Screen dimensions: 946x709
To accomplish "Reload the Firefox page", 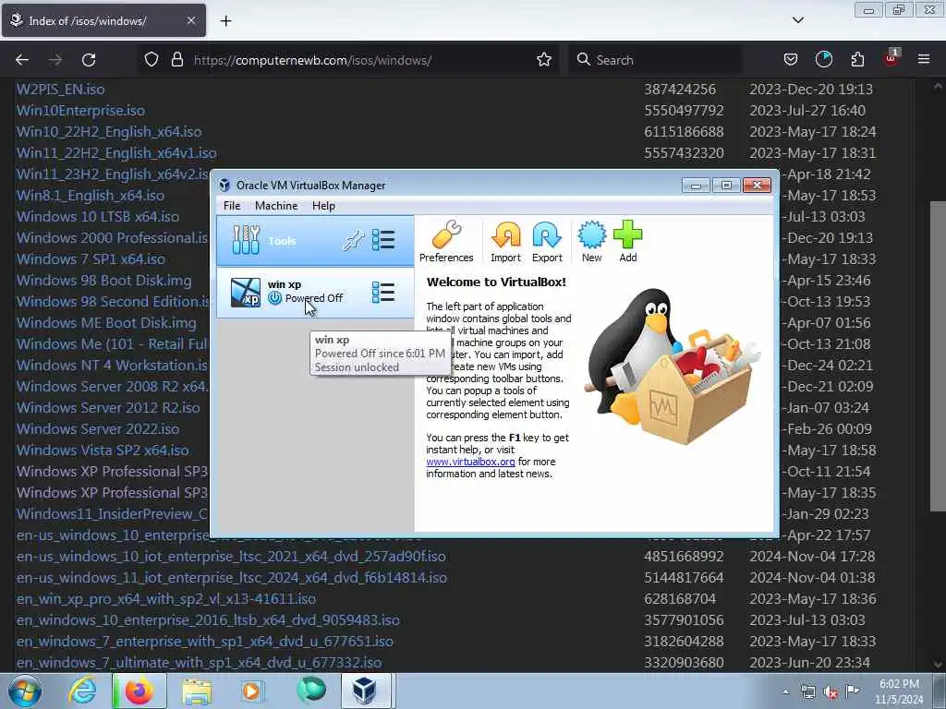I will coord(89,60).
